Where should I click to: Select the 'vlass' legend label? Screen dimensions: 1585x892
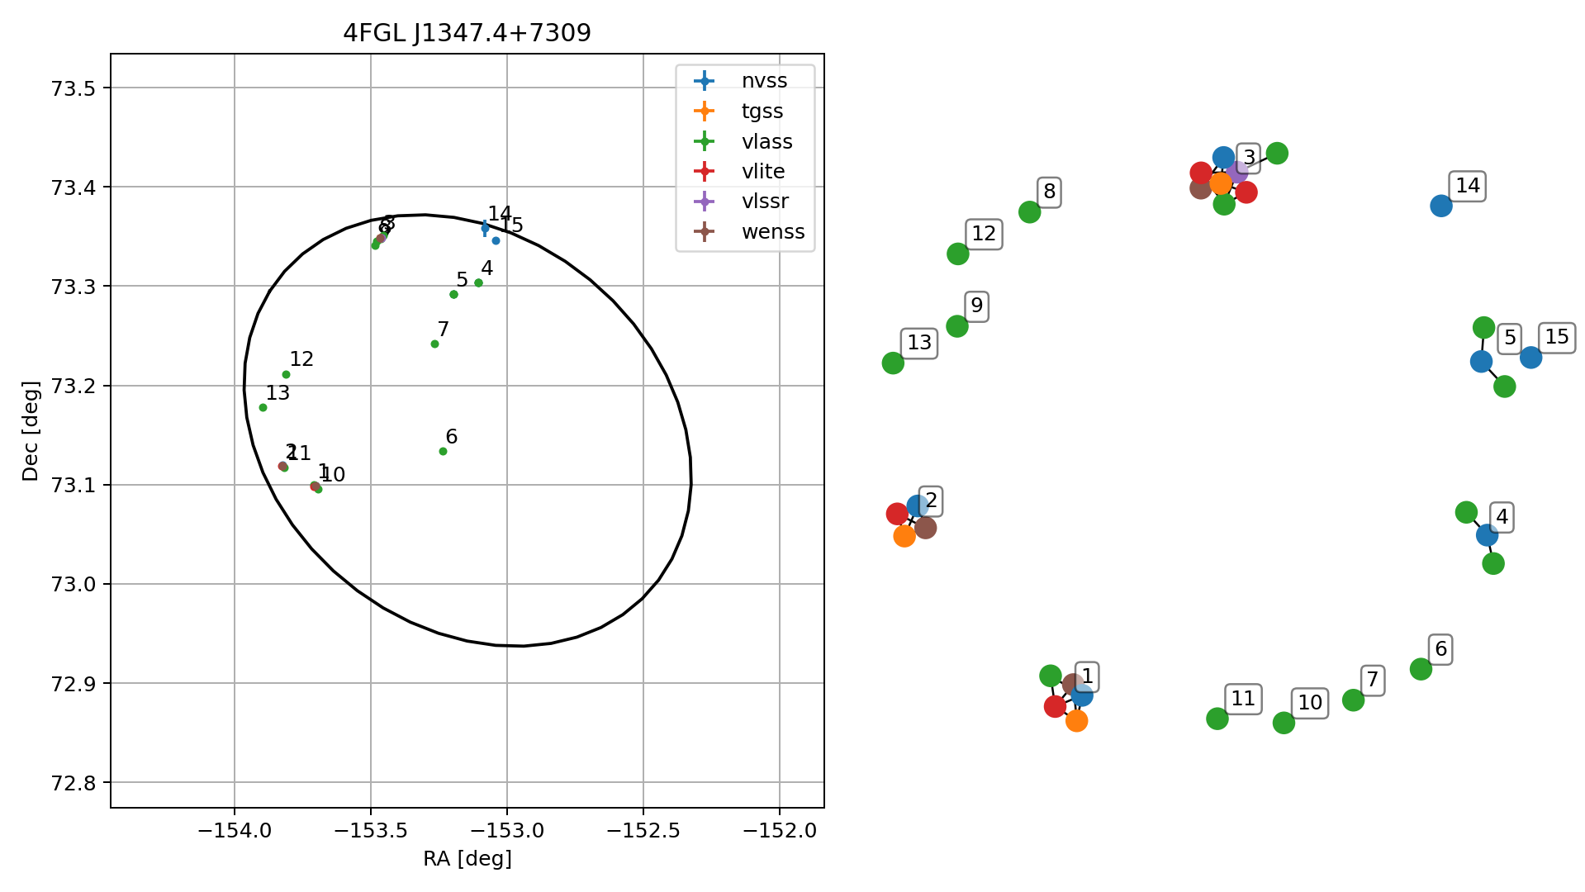coord(766,141)
